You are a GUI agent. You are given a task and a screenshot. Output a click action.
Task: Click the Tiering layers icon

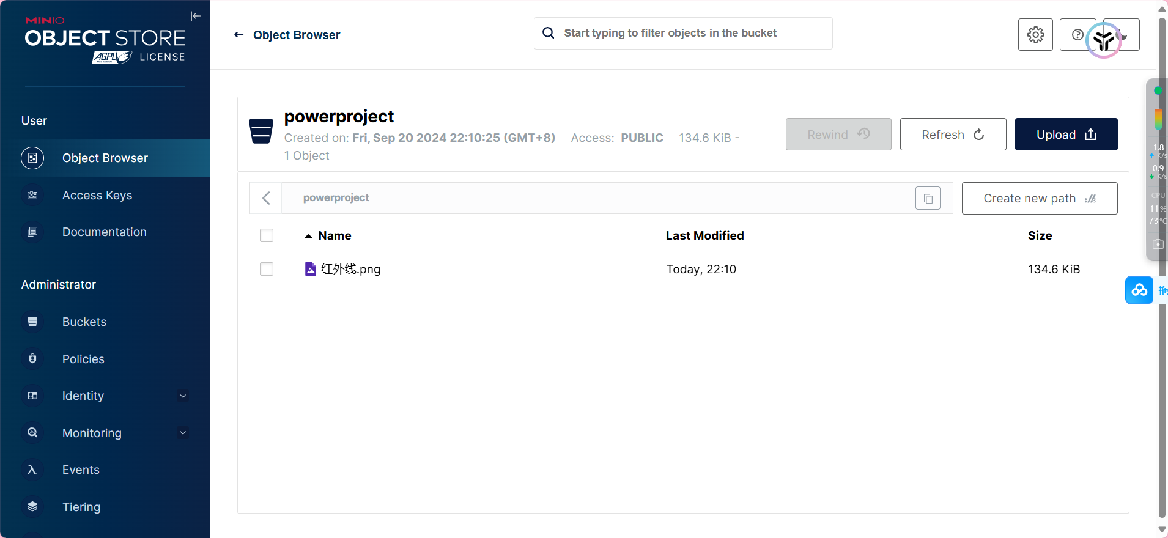tap(32, 507)
